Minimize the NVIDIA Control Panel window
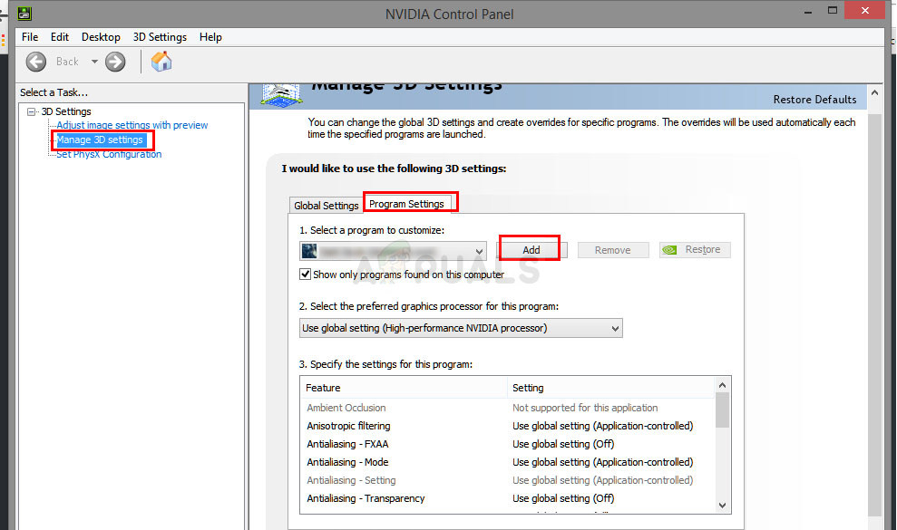The image size is (897, 530). [x=808, y=12]
